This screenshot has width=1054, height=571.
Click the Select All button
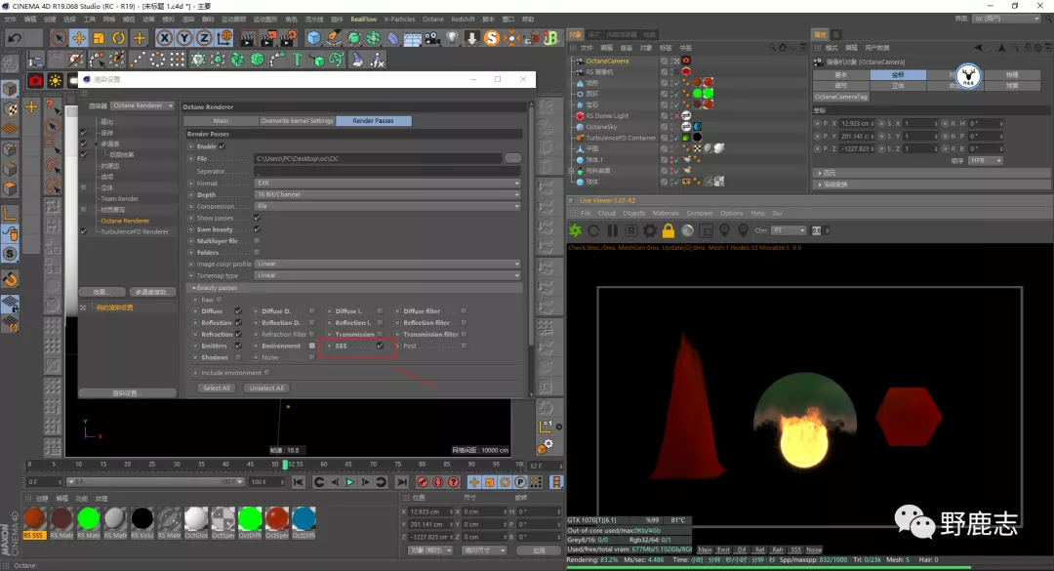(217, 387)
